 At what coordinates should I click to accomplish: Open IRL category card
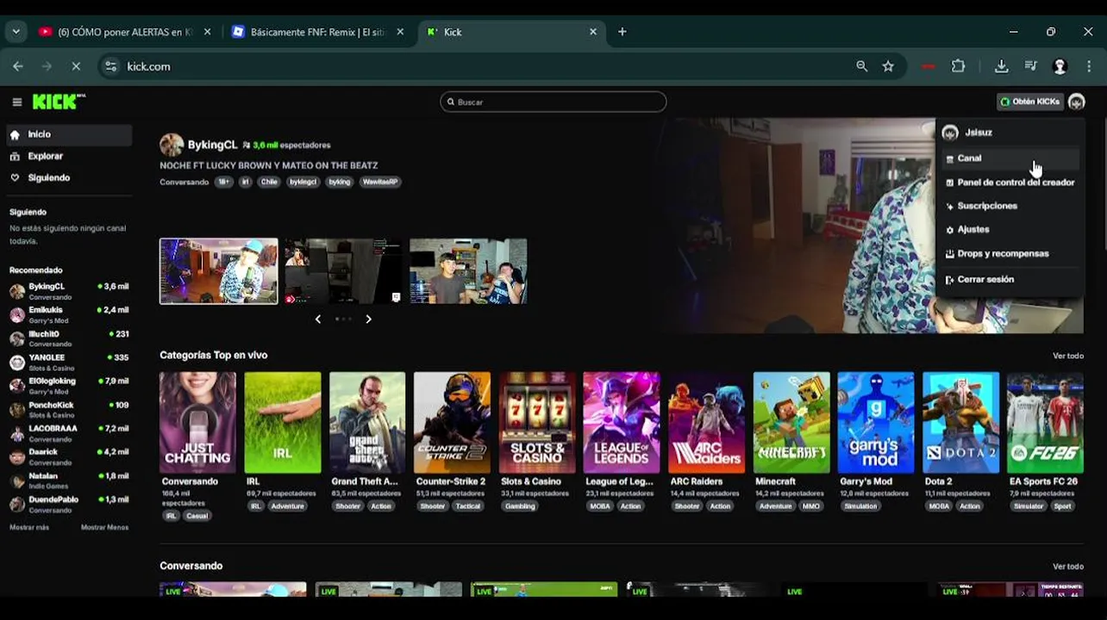click(283, 423)
